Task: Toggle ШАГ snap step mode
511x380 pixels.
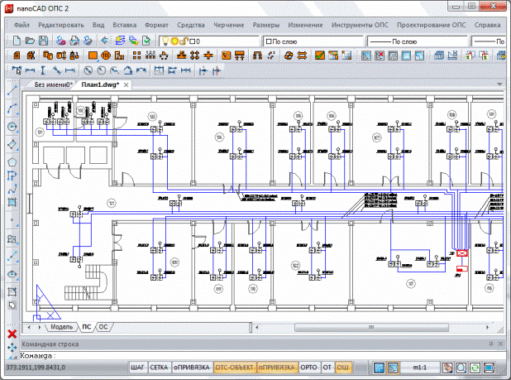Action: 137,368
